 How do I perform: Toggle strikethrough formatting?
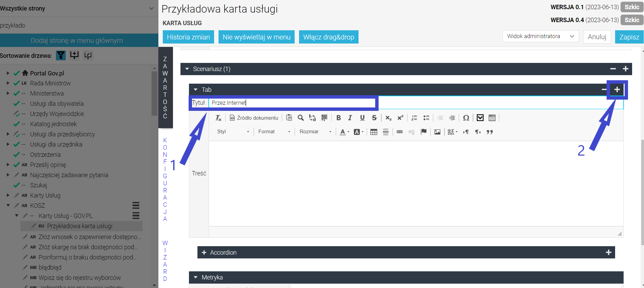point(374,118)
